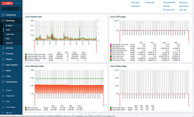Open Integrations via its Z icon
The image size is (194, 117).
3,96
